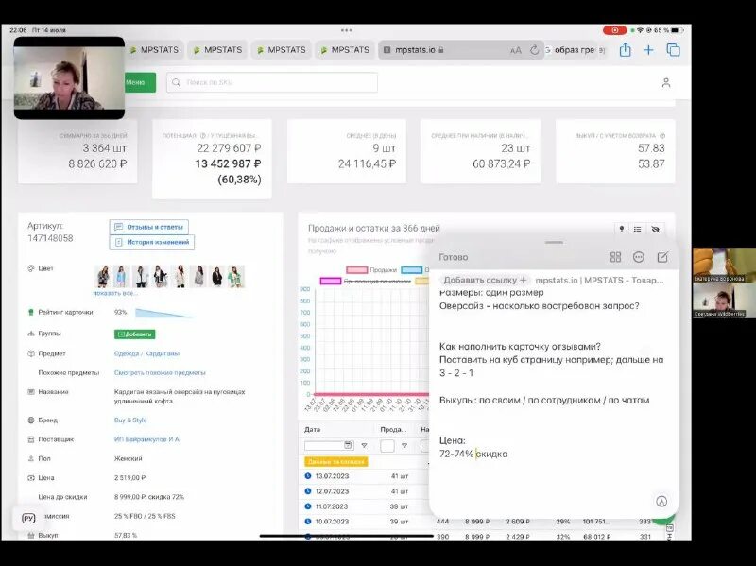The height and width of the screenshot is (566, 756).
Task: Open the green Меню button
Action: [140, 82]
